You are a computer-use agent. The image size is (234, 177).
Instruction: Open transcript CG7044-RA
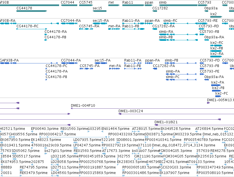coord(71,20)
